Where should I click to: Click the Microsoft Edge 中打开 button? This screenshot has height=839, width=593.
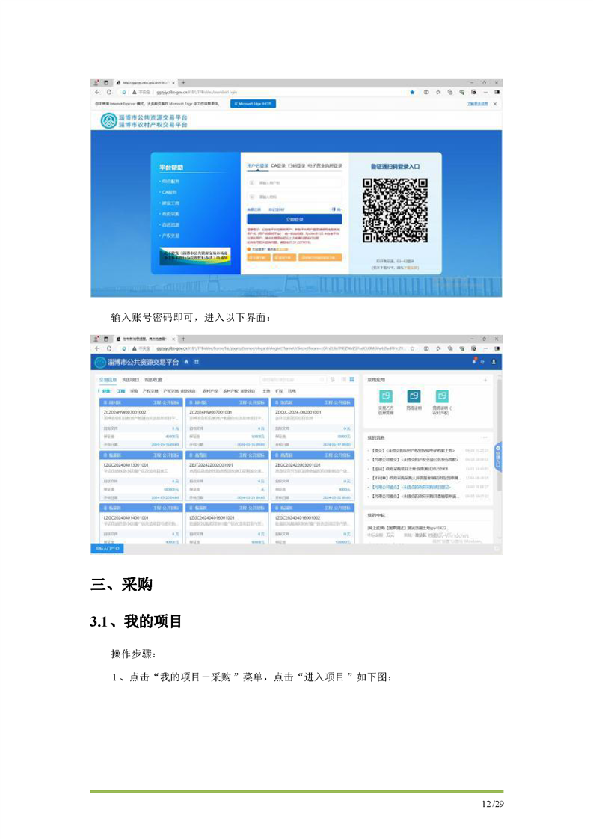(256, 103)
